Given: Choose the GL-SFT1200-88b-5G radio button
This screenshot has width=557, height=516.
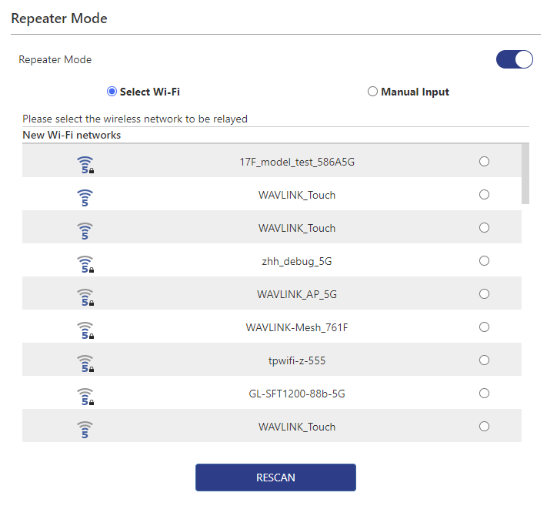Looking at the screenshot, I should click(484, 394).
